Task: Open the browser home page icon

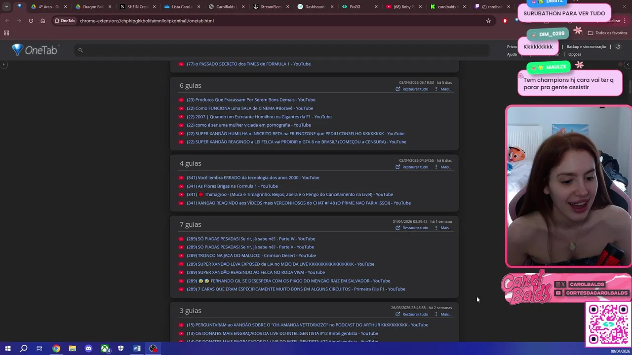Action: point(42,21)
